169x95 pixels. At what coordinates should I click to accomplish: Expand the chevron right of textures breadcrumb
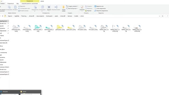pos(73,16)
